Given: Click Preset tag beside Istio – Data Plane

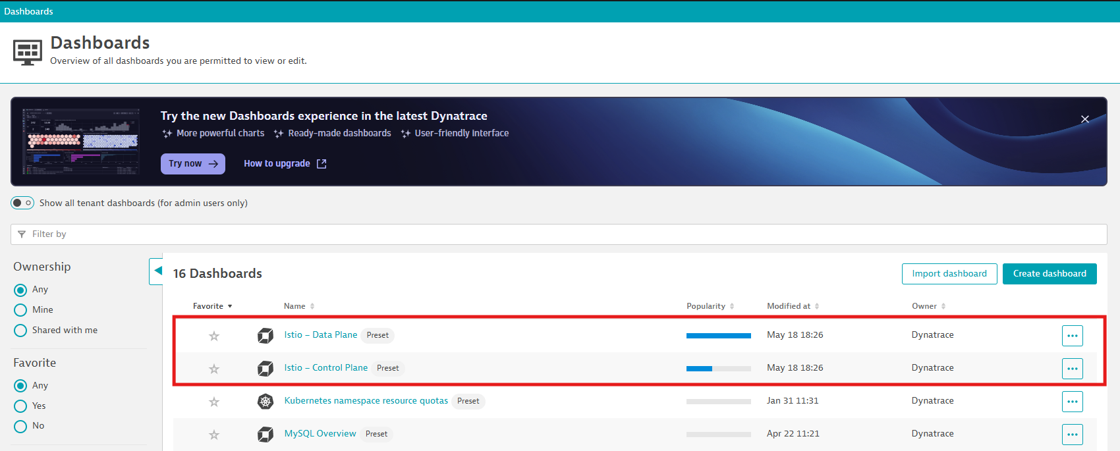Looking at the screenshot, I should 378,335.
